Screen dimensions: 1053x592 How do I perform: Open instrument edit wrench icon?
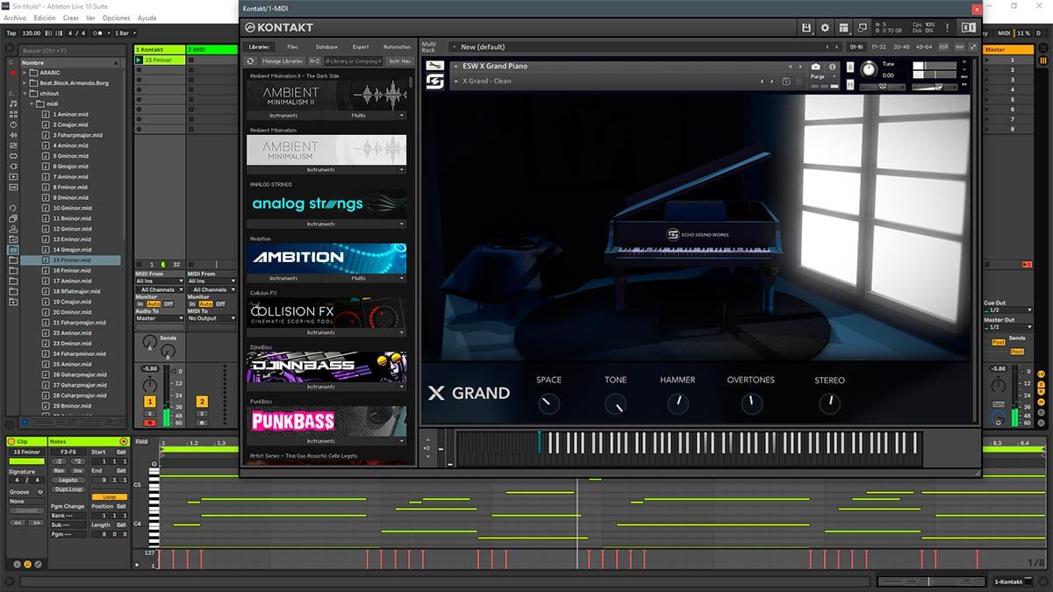pos(434,66)
